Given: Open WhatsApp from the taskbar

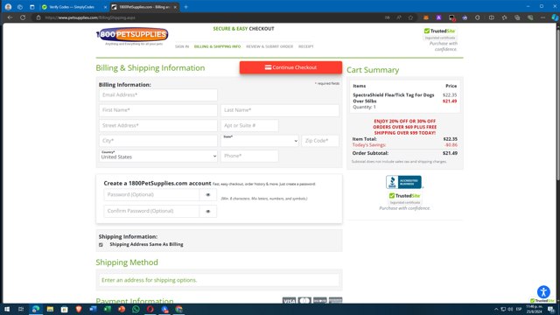Looking at the screenshot, I should [x=136, y=309].
